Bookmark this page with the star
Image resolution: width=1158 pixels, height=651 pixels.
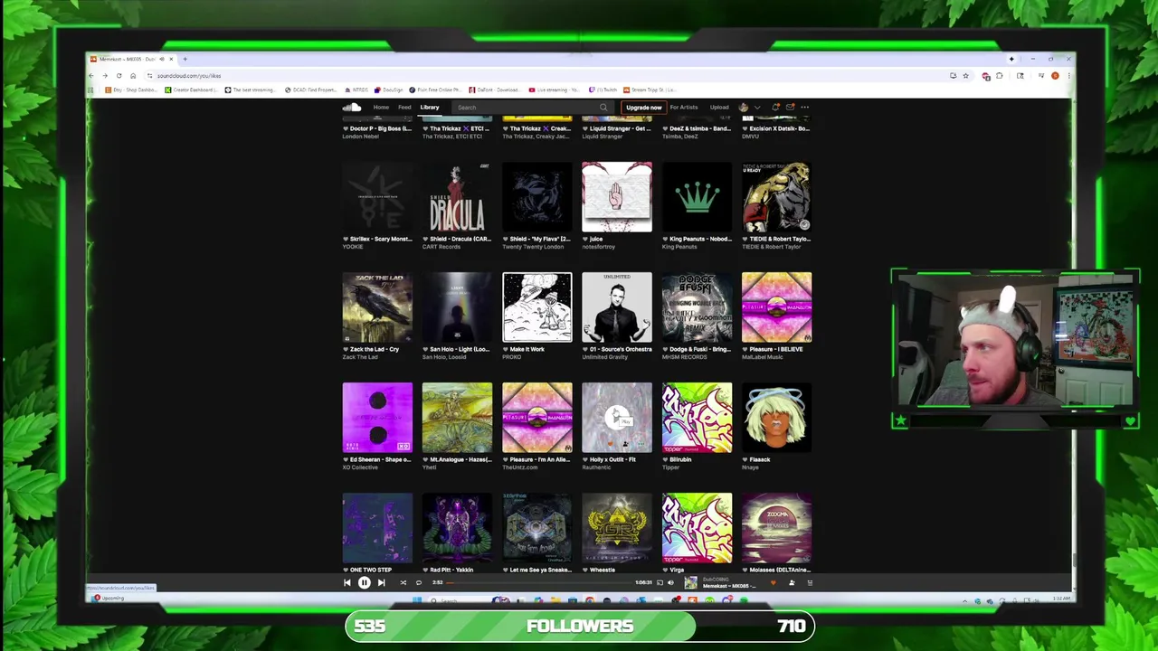(x=965, y=76)
